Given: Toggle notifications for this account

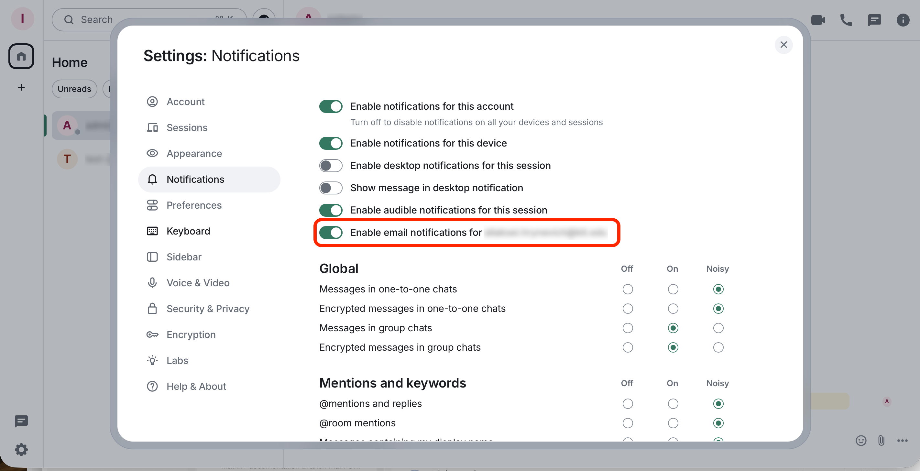Looking at the screenshot, I should coord(331,106).
